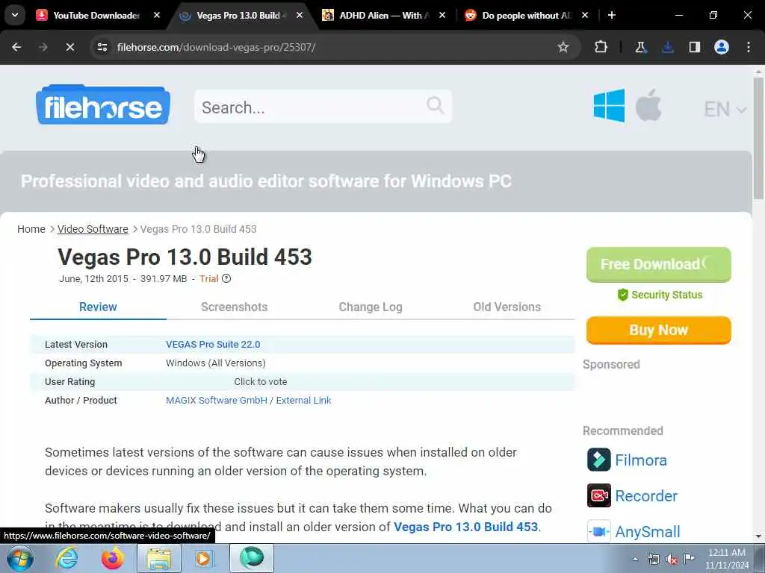Select the Windows platform icon
The width and height of the screenshot is (765, 573).
(609, 105)
